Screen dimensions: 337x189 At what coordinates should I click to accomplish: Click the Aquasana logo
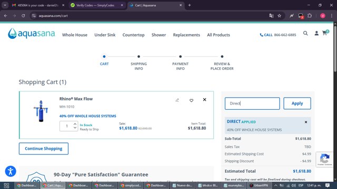point(32,34)
